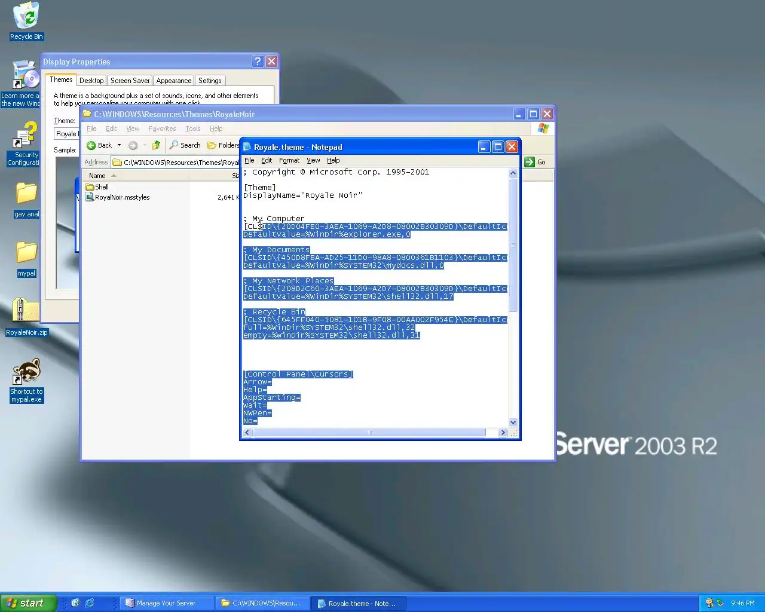Click the Notepad title bar icon
This screenshot has width=765, height=612.
click(247, 147)
